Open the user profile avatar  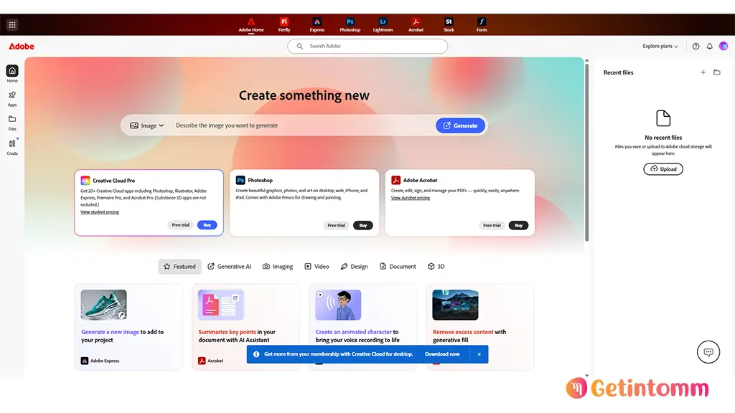click(724, 46)
